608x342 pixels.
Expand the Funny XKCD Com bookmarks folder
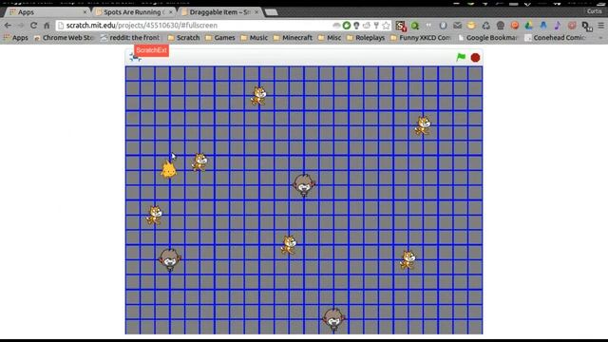421,38
